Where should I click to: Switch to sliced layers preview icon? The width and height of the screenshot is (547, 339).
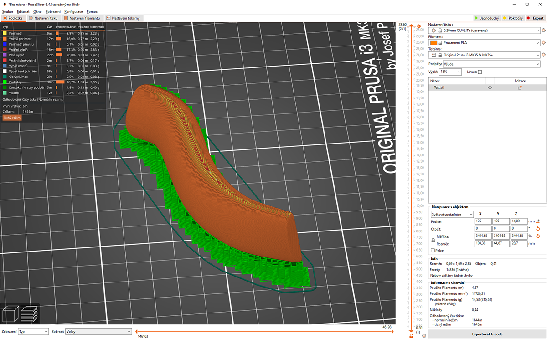tap(30, 315)
